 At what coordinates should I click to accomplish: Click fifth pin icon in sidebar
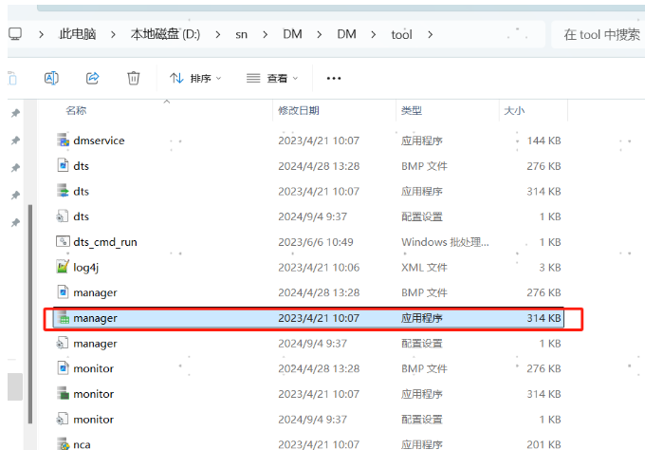click(x=15, y=222)
